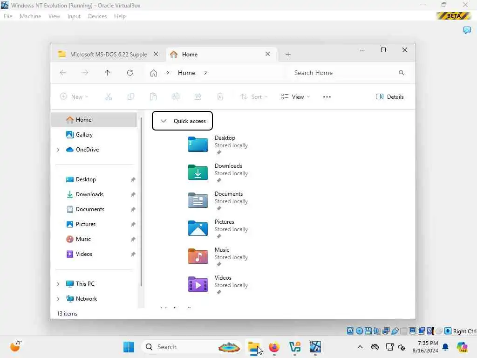Screen dimensions: 477x358
Task: Click the weather widget showing 71°
Action: click(16, 346)
